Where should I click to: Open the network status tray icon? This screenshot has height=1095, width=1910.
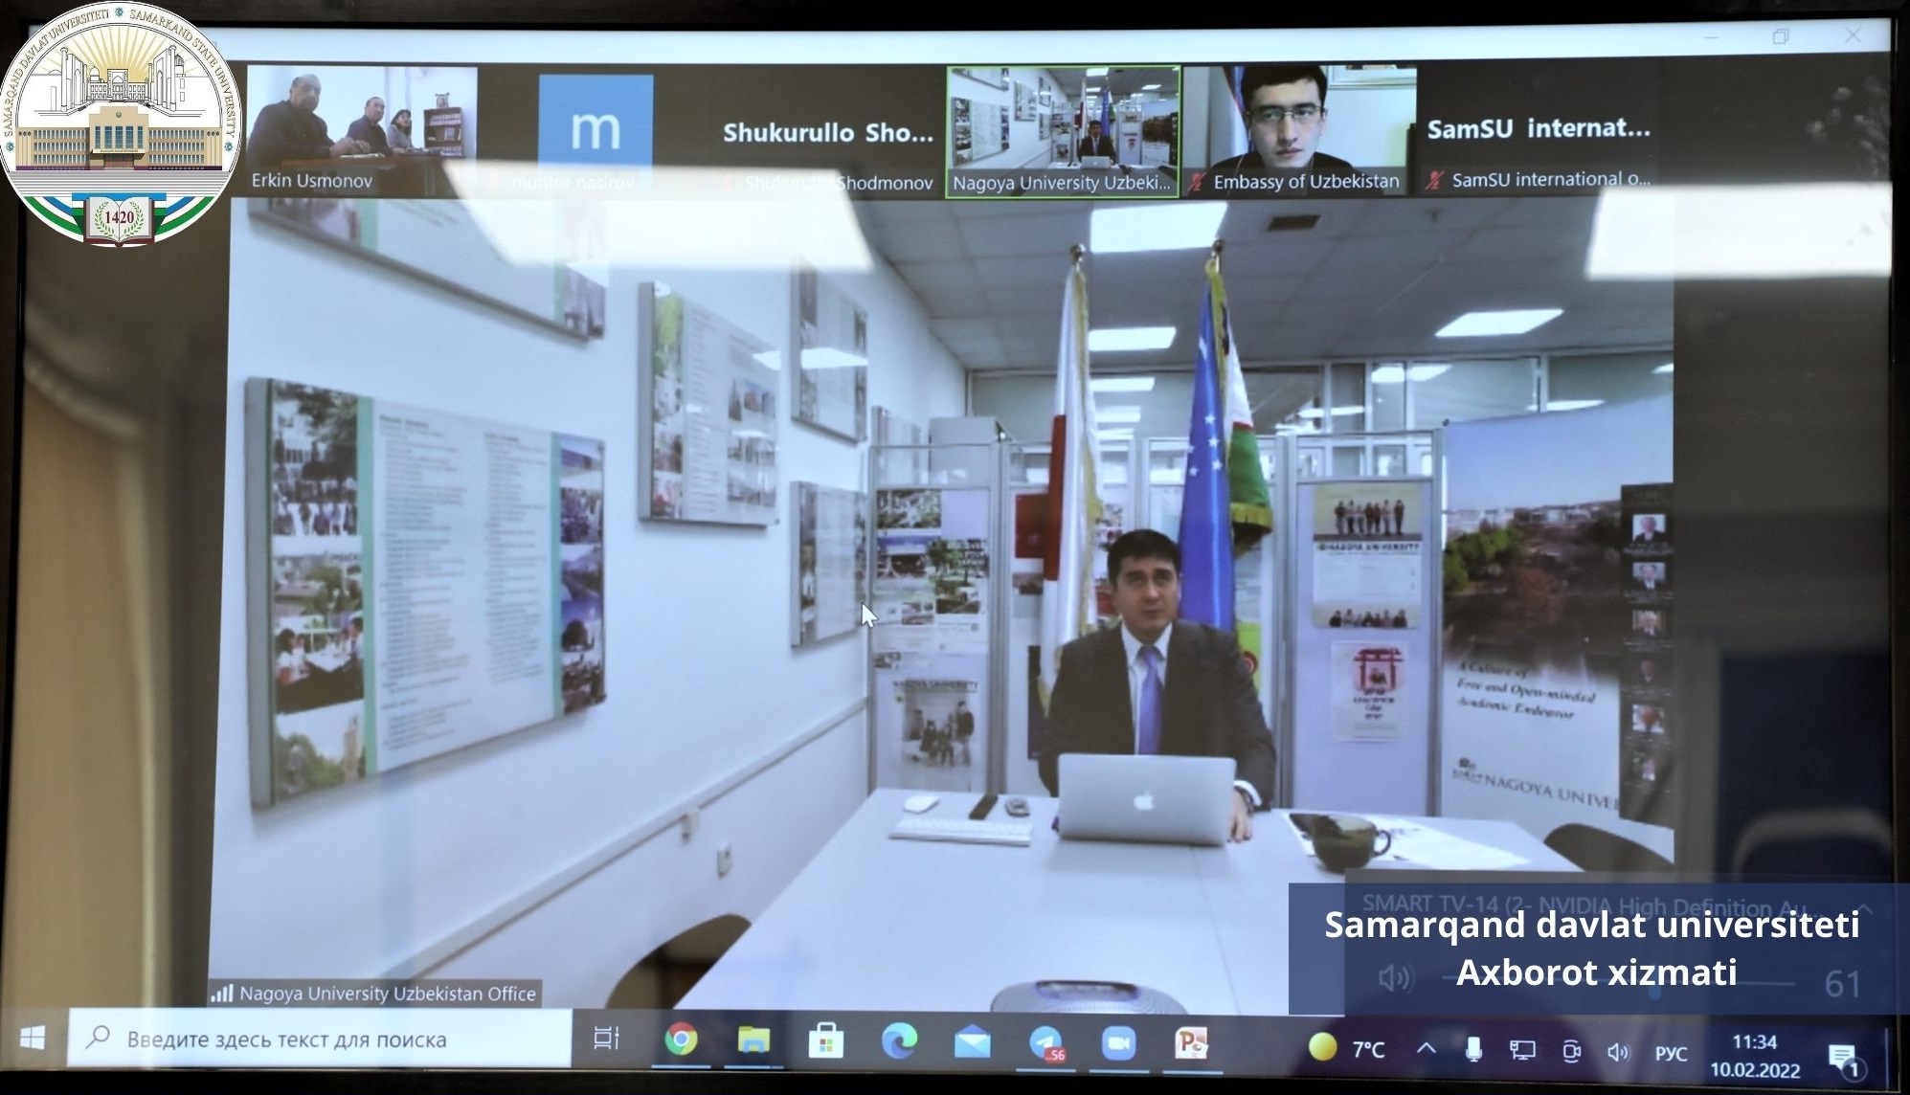click(1522, 1051)
